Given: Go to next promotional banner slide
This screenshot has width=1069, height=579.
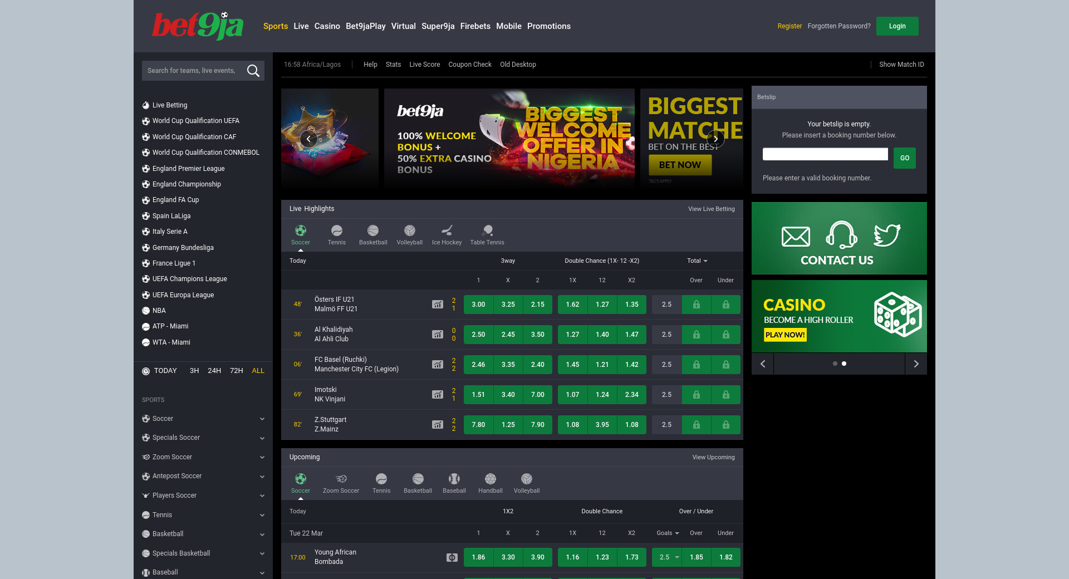Looking at the screenshot, I should (x=715, y=139).
